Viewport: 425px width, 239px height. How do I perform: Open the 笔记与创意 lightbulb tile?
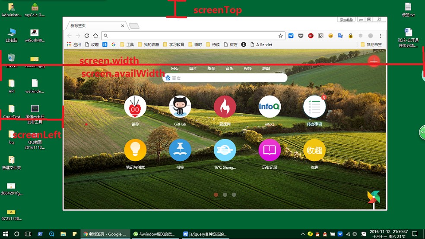pos(135,150)
